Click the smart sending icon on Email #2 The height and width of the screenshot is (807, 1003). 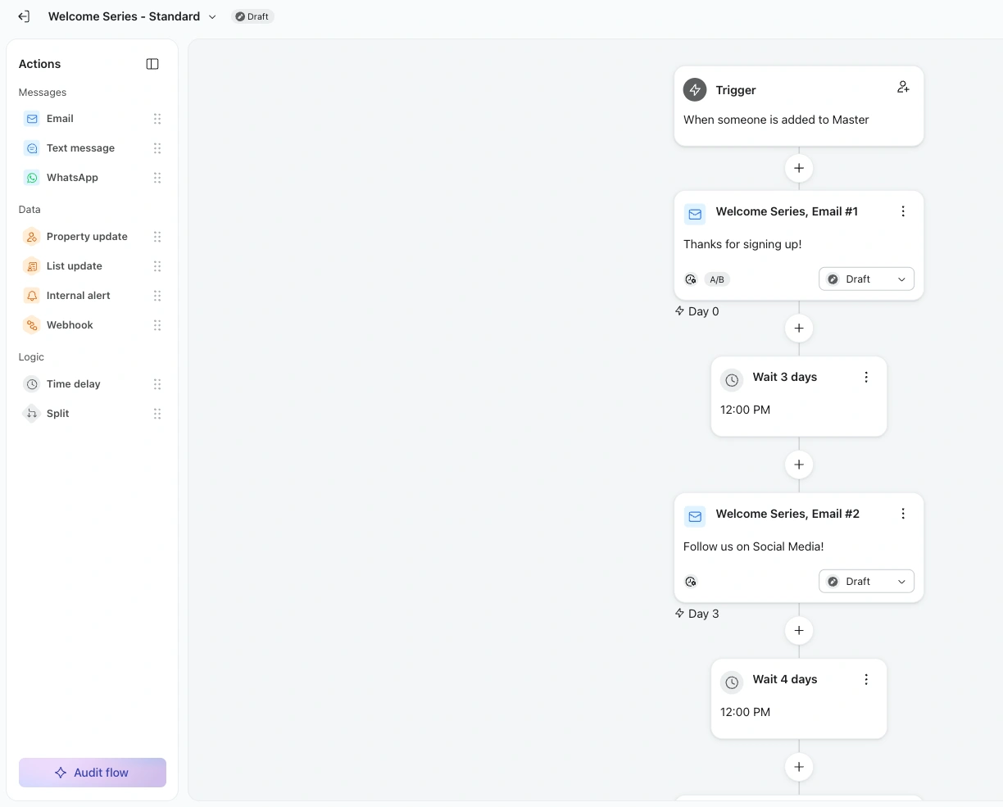pos(691,582)
